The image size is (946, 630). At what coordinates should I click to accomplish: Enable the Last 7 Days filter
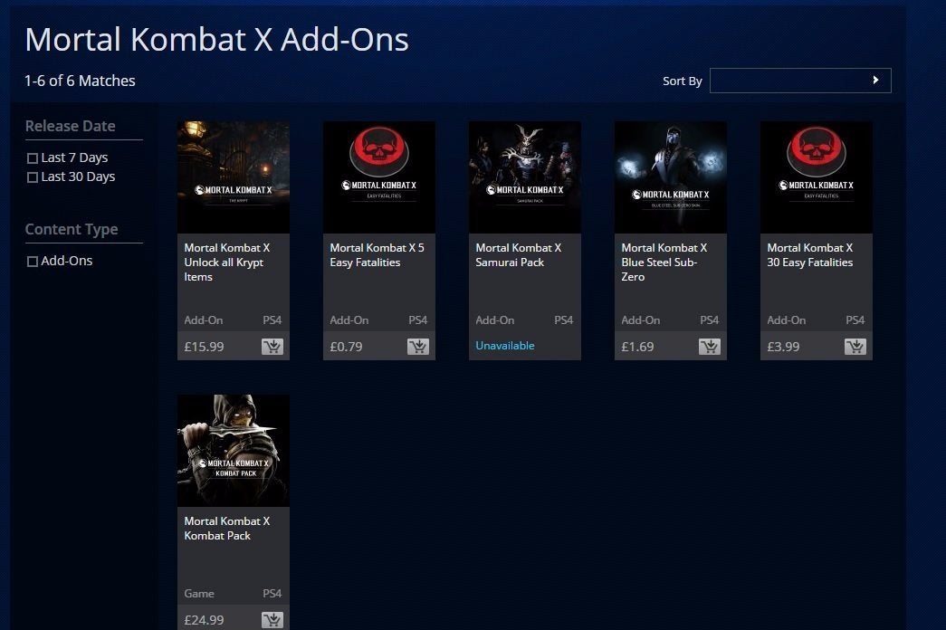point(33,158)
